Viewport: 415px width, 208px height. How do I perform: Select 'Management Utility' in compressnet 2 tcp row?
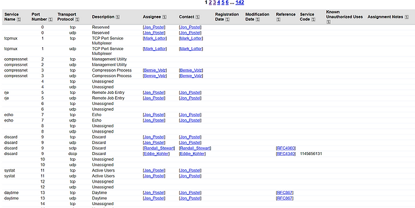(110, 59)
